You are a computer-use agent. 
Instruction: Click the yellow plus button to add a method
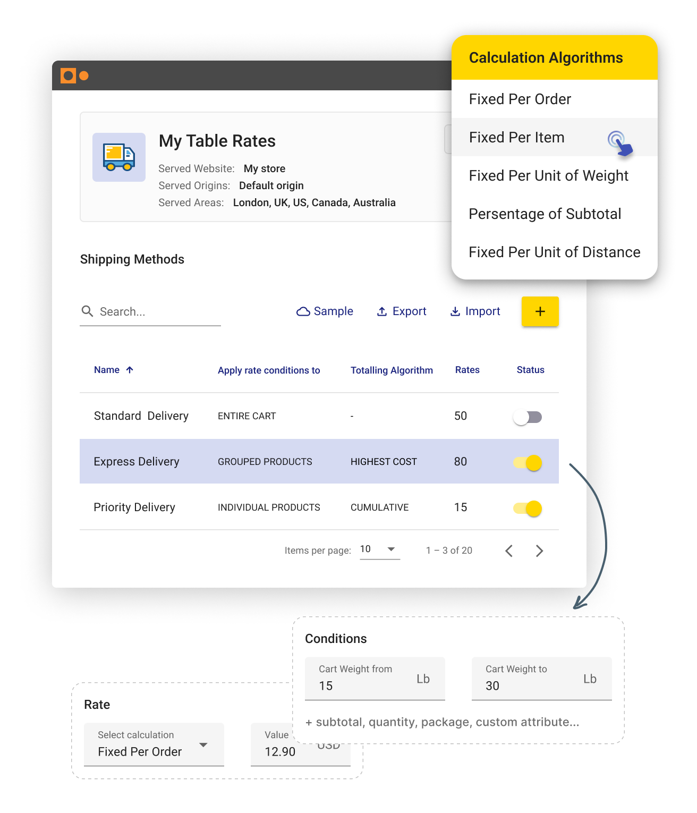[x=540, y=311]
